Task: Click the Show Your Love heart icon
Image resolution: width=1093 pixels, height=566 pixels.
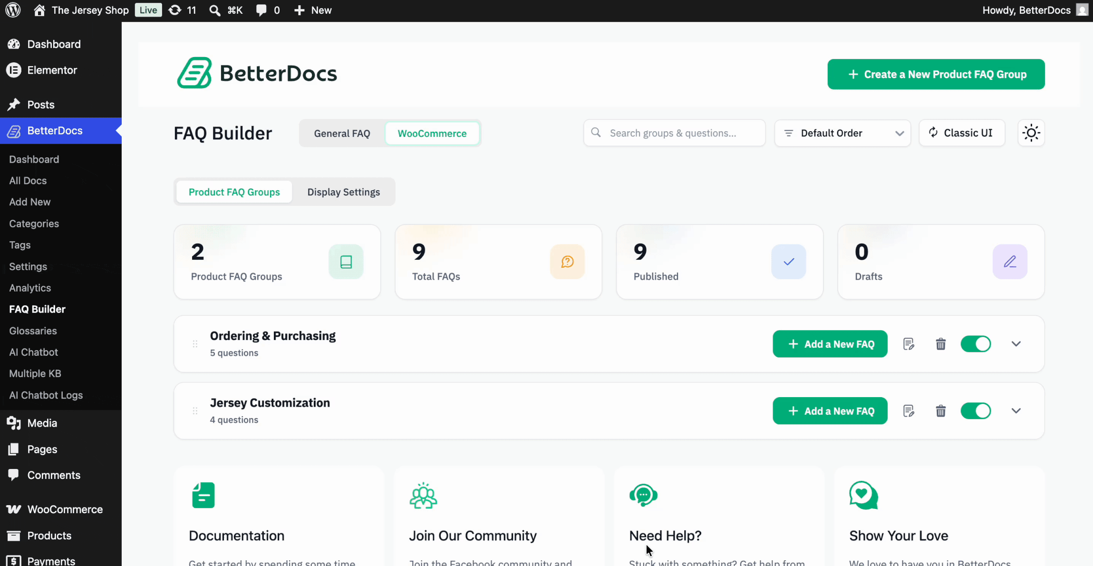Action: pyautogui.click(x=863, y=495)
